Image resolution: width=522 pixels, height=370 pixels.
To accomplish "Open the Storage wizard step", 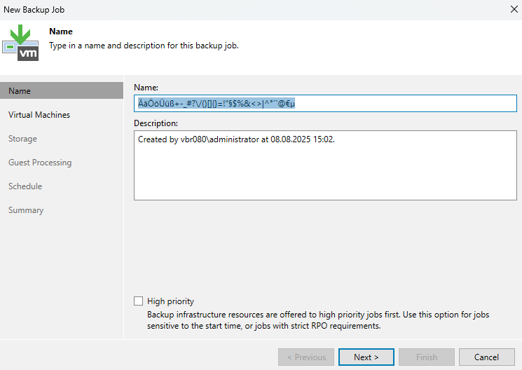I will tap(22, 139).
